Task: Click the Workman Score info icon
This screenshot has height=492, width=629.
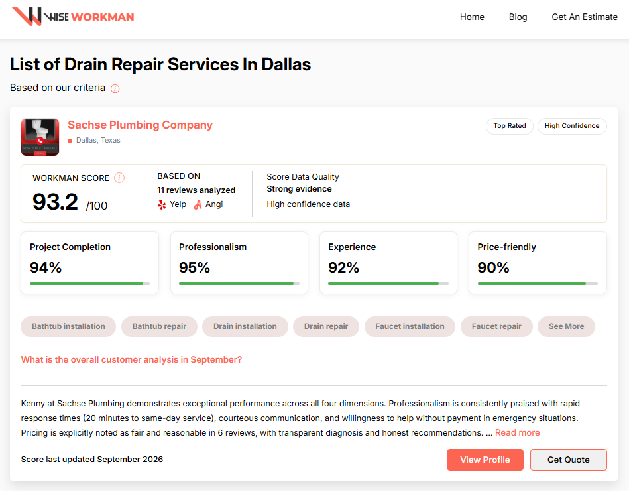Action: tap(119, 178)
